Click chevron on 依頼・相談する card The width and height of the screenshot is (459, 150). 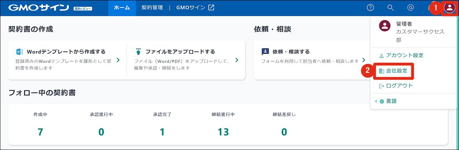pyautogui.click(x=364, y=60)
